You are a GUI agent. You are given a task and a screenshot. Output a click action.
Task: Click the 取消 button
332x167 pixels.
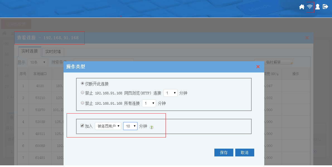point(244,153)
